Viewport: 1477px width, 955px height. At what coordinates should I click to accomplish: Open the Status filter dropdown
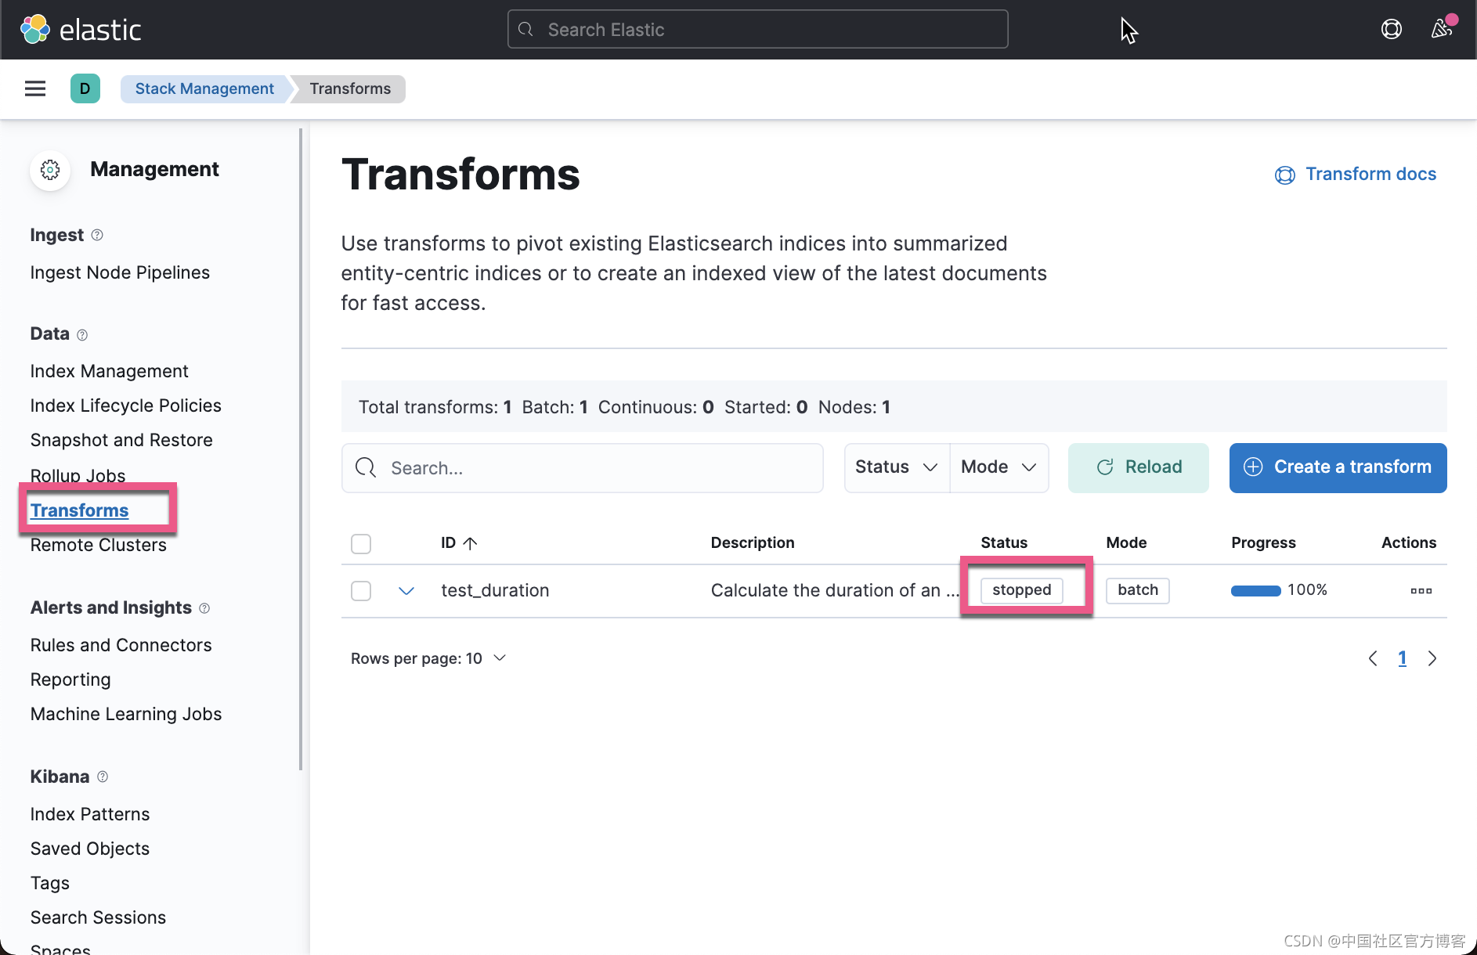(895, 467)
